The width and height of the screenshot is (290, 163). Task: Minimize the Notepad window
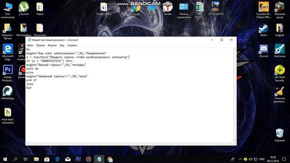212,40
